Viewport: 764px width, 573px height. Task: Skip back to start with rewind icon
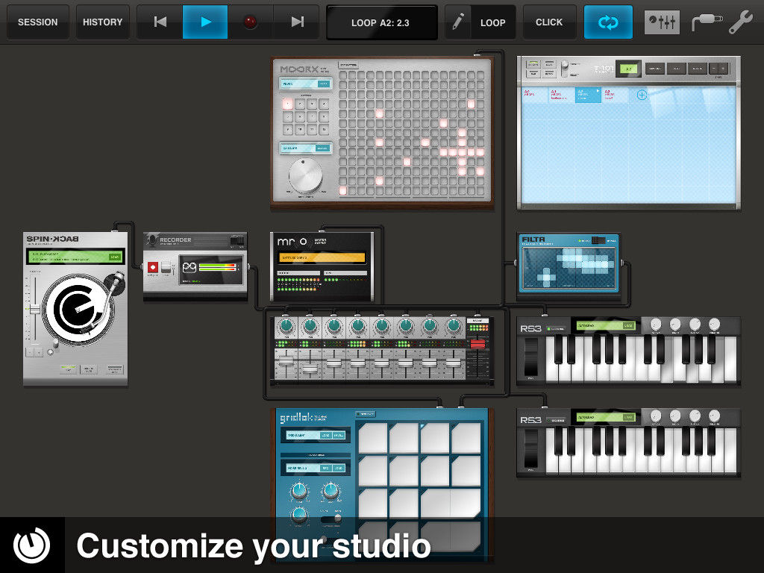pyautogui.click(x=160, y=22)
